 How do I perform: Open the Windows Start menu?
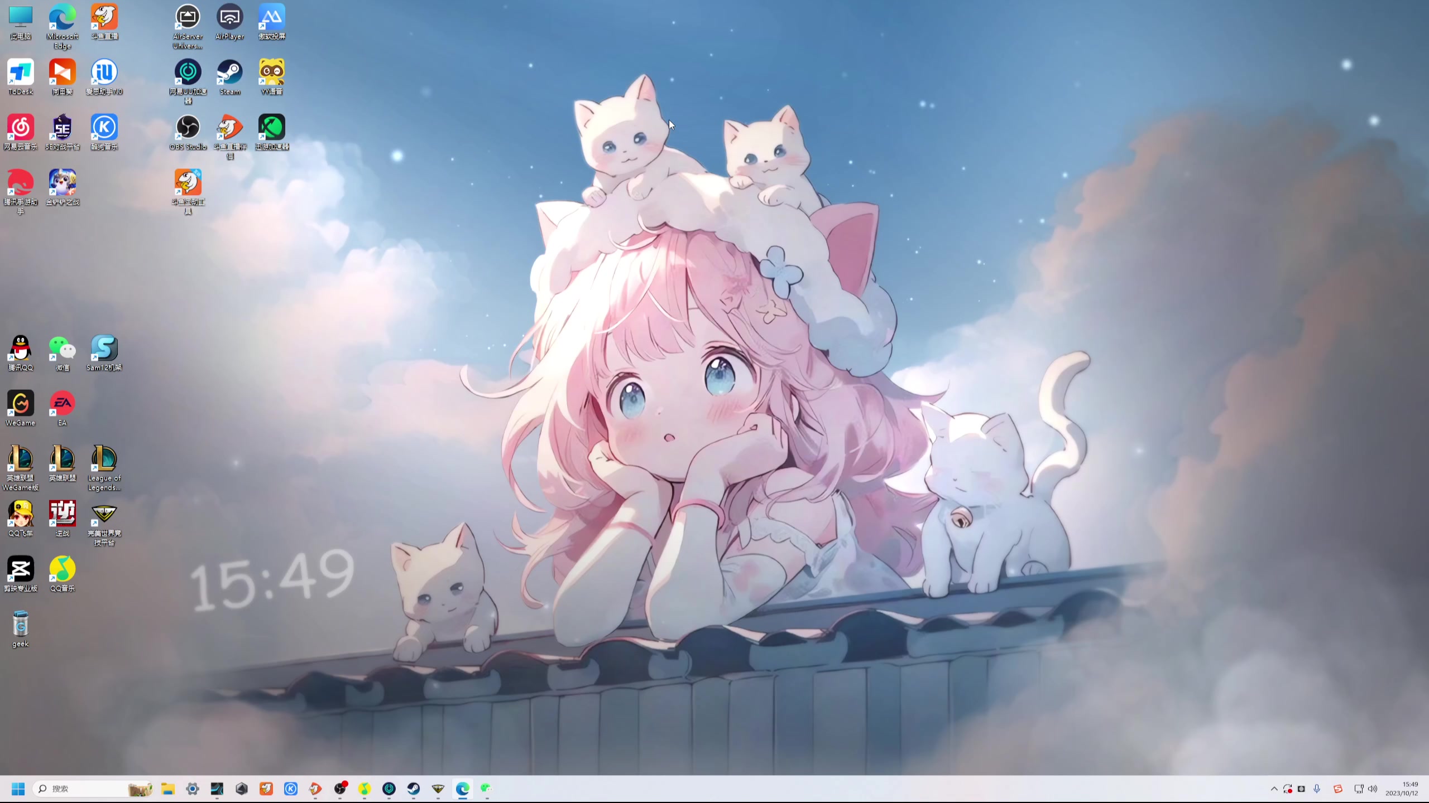click(18, 789)
